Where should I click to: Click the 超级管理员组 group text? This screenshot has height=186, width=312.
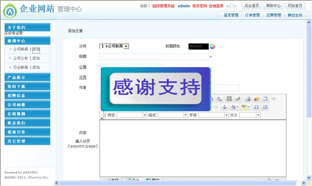(x=163, y=6)
